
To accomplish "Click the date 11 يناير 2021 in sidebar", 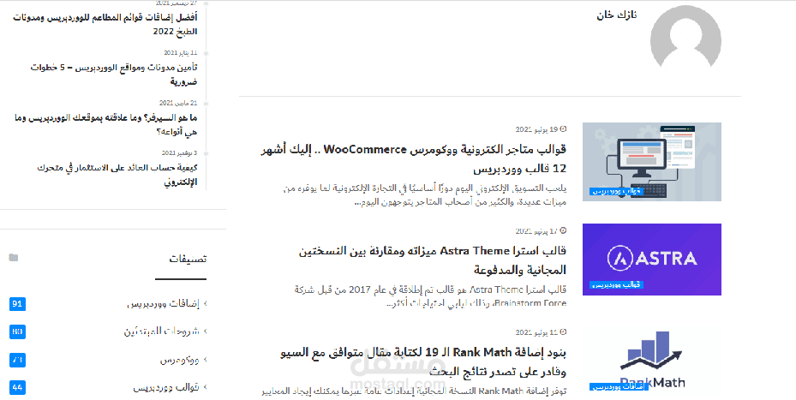I will point(180,53).
